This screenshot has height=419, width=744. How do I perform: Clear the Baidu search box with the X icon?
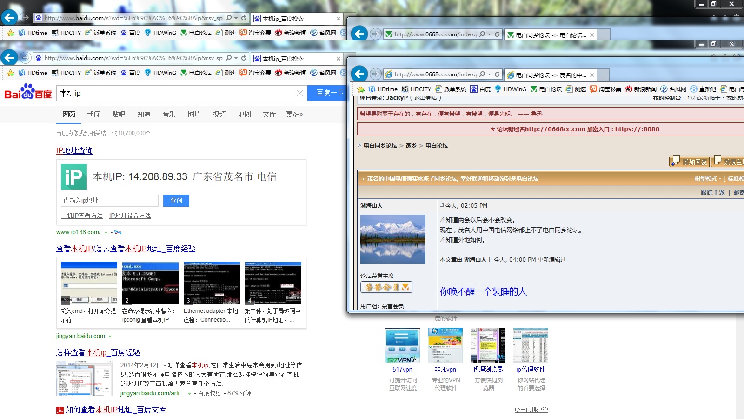(x=300, y=93)
